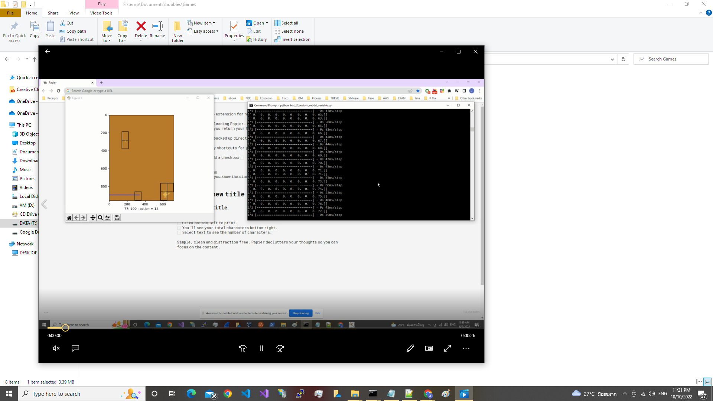713x401 pixels.
Task: Click Select none
Action: (289, 31)
